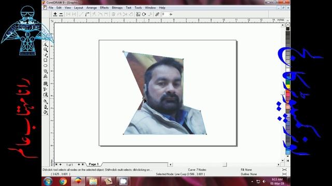Select the Zoom magnifier tool

pyautogui.click(x=46, y=50)
